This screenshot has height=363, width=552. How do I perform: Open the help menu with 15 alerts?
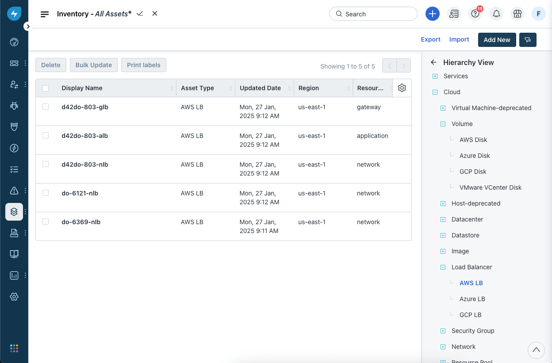click(x=475, y=14)
